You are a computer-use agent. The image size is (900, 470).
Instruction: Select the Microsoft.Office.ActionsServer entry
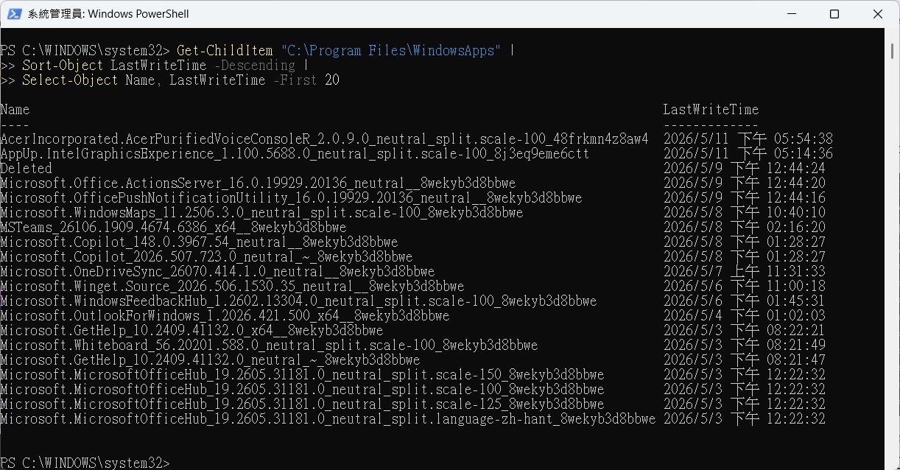coord(258,183)
